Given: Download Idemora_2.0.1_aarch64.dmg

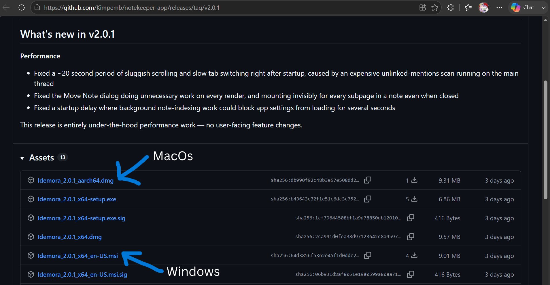Looking at the screenshot, I should pyautogui.click(x=75, y=180).
